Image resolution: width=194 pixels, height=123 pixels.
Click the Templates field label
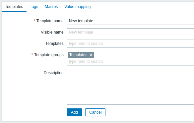[x=54, y=44]
